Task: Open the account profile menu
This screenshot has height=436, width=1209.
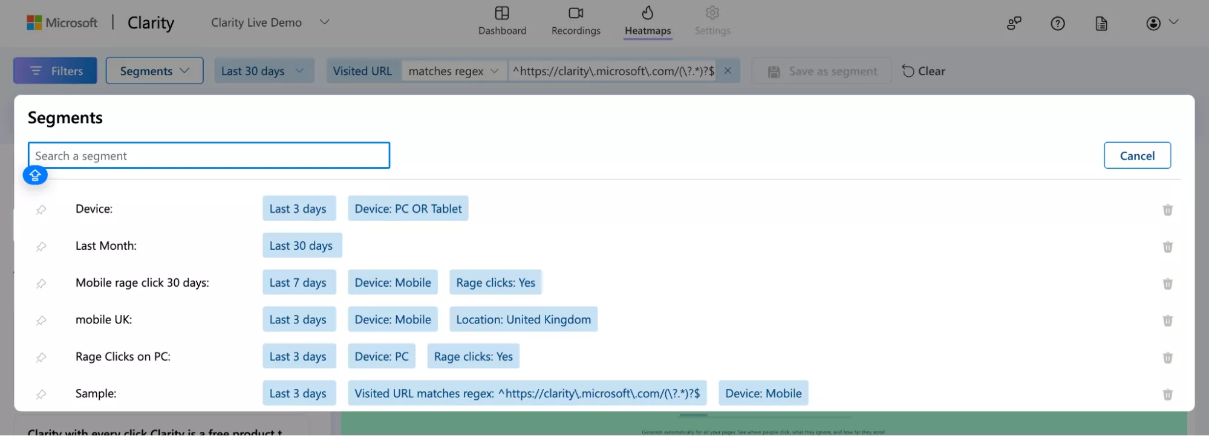Action: point(1161,23)
